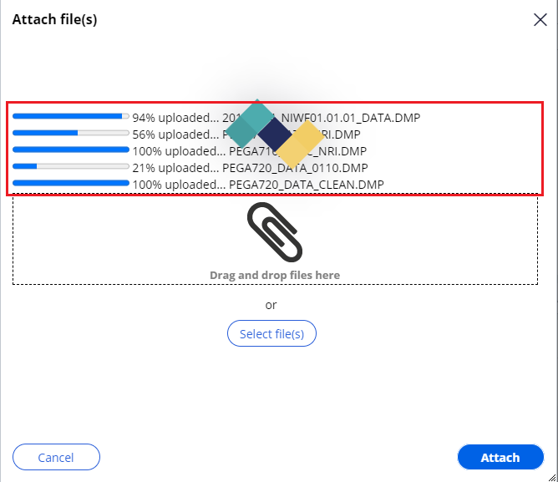Click the 56% upload progress bar
Image resolution: width=558 pixels, height=482 pixels.
(x=71, y=133)
